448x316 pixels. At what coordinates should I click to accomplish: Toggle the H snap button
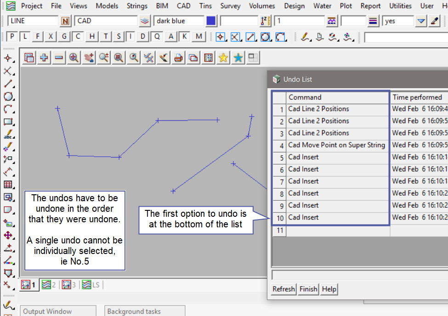(x=92, y=37)
